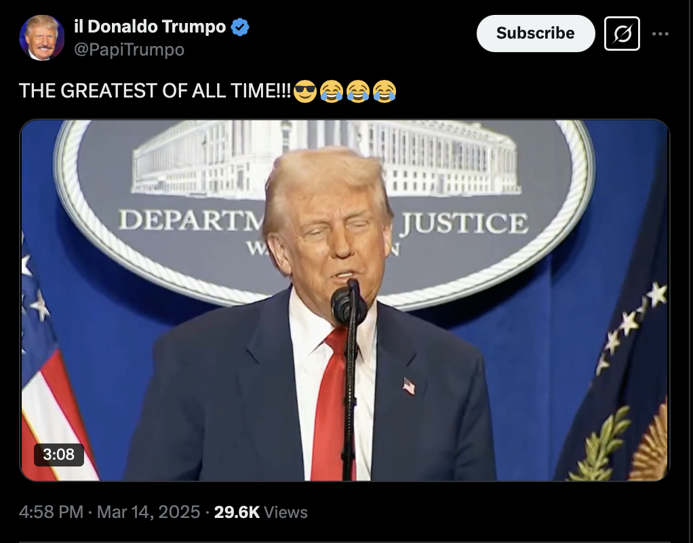
Task: Click the word JUSTICE on the seal
Action: click(464, 223)
